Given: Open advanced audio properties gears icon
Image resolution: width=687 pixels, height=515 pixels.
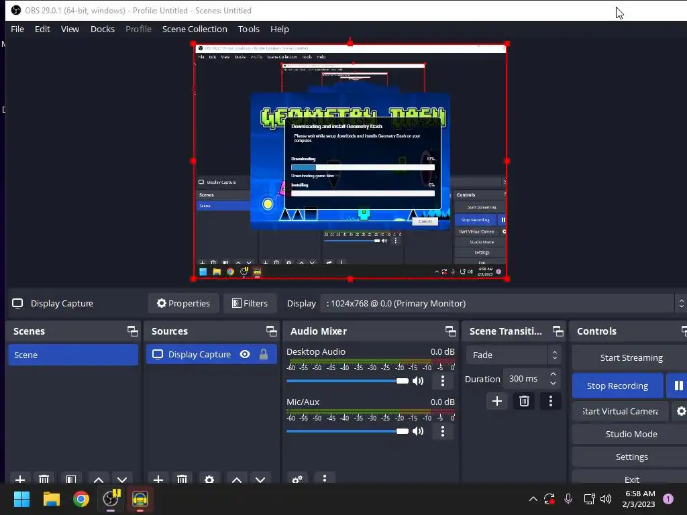Looking at the screenshot, I should tap(297, 479).
